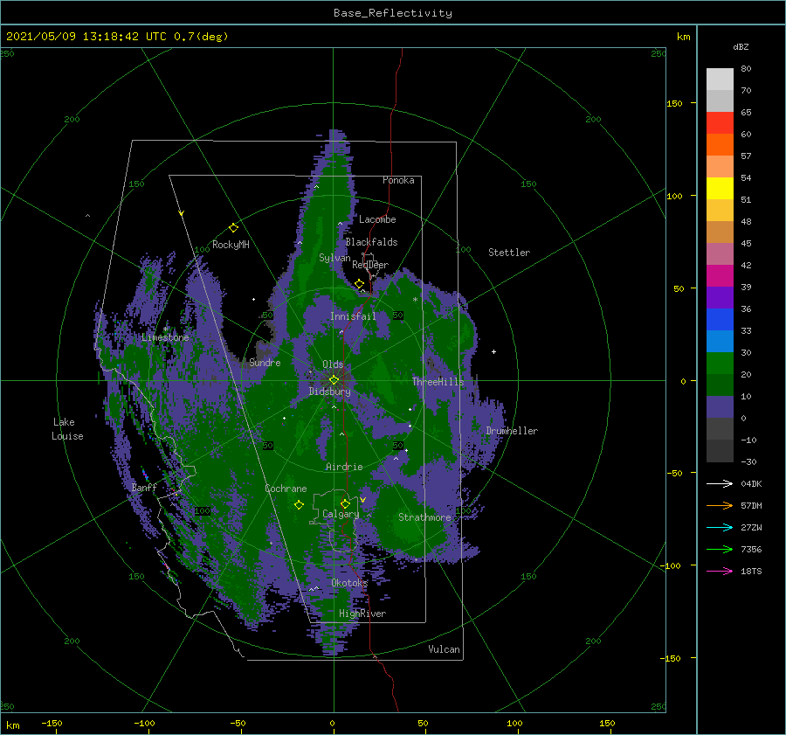This screenshot has height=735, width=786.
Task: Click the Sundre town label
Action: point(265,363)
